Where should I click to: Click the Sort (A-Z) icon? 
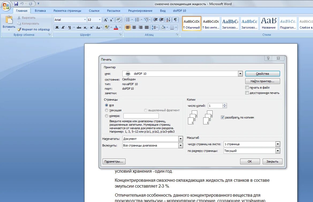[168, 20]
